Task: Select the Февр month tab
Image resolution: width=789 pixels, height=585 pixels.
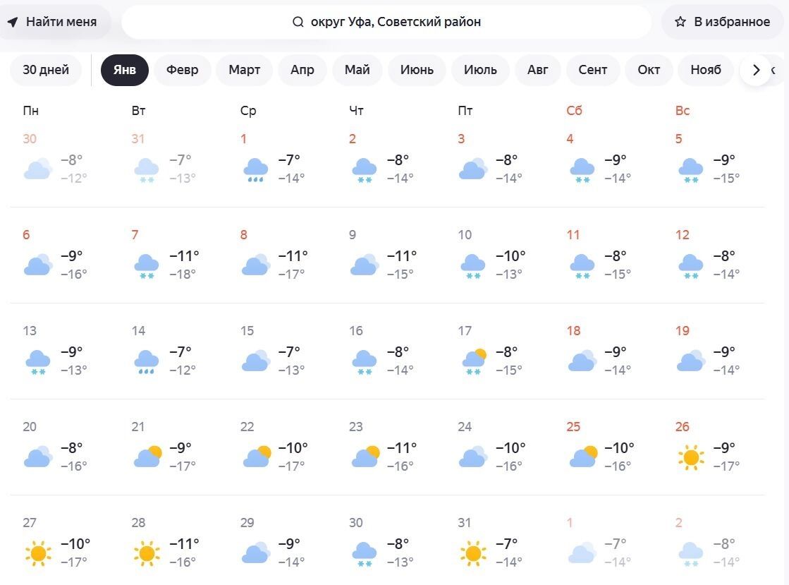Action: pyautogui.click(x=183, y=70)
